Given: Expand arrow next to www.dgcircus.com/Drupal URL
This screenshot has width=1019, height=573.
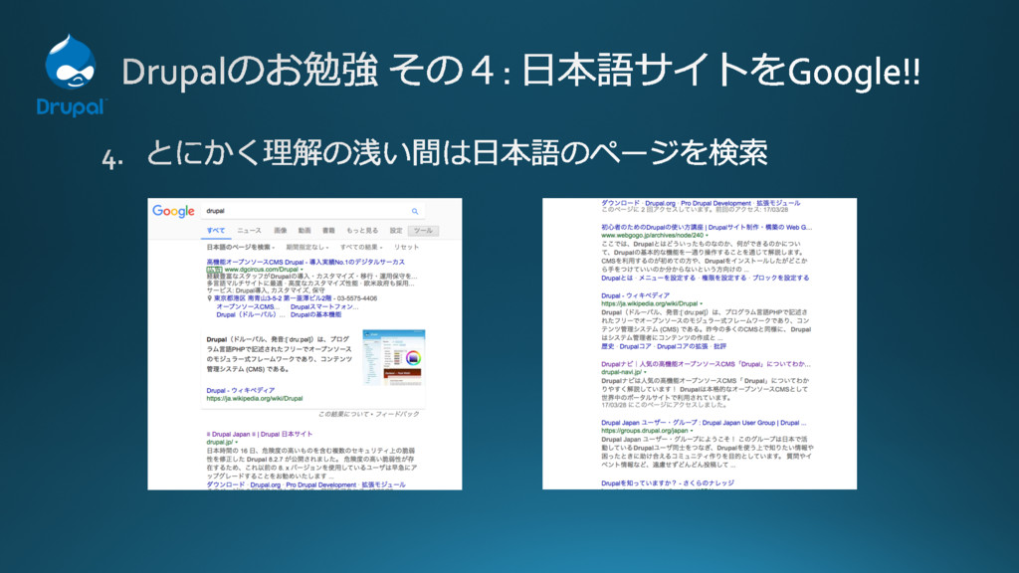Looking at the screenshot, I should [302, 270].
